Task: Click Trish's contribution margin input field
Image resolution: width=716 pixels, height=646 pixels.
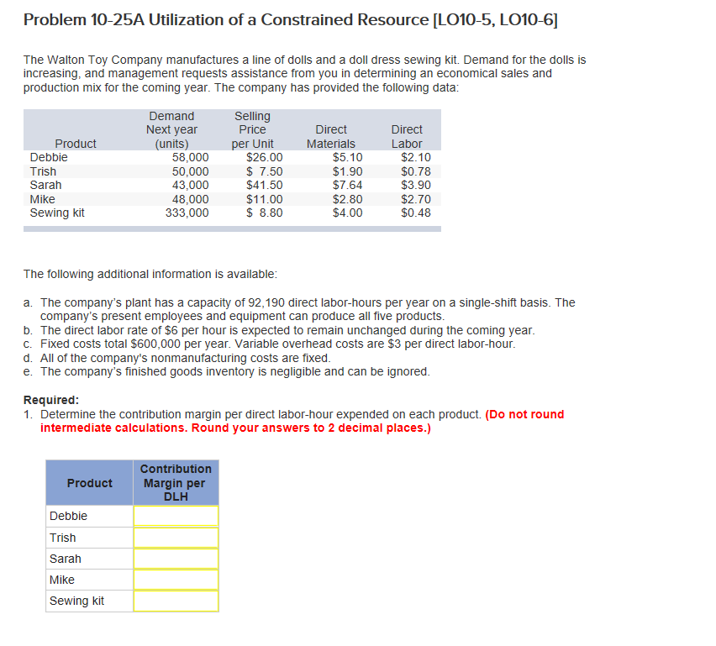Action: click(x=175, y=538)
